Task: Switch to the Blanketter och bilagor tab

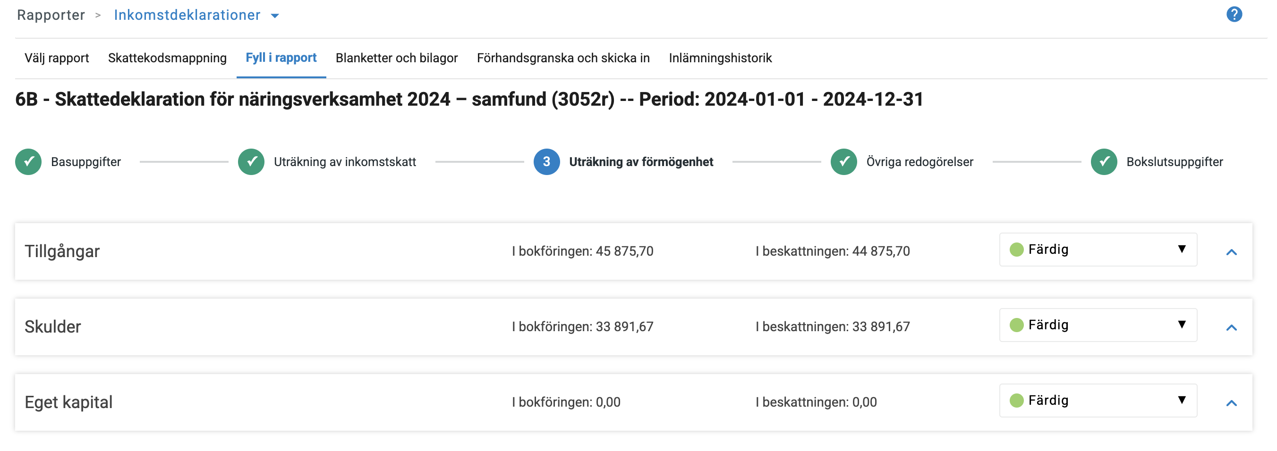Action: click(x=397, y=58)
